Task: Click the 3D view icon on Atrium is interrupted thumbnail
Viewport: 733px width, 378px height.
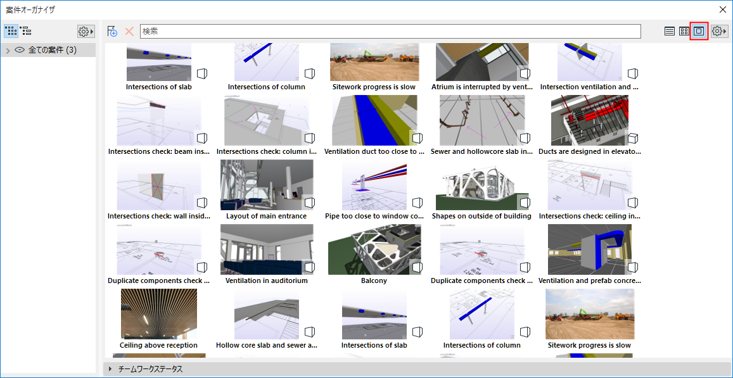Action: click(525, 73)
